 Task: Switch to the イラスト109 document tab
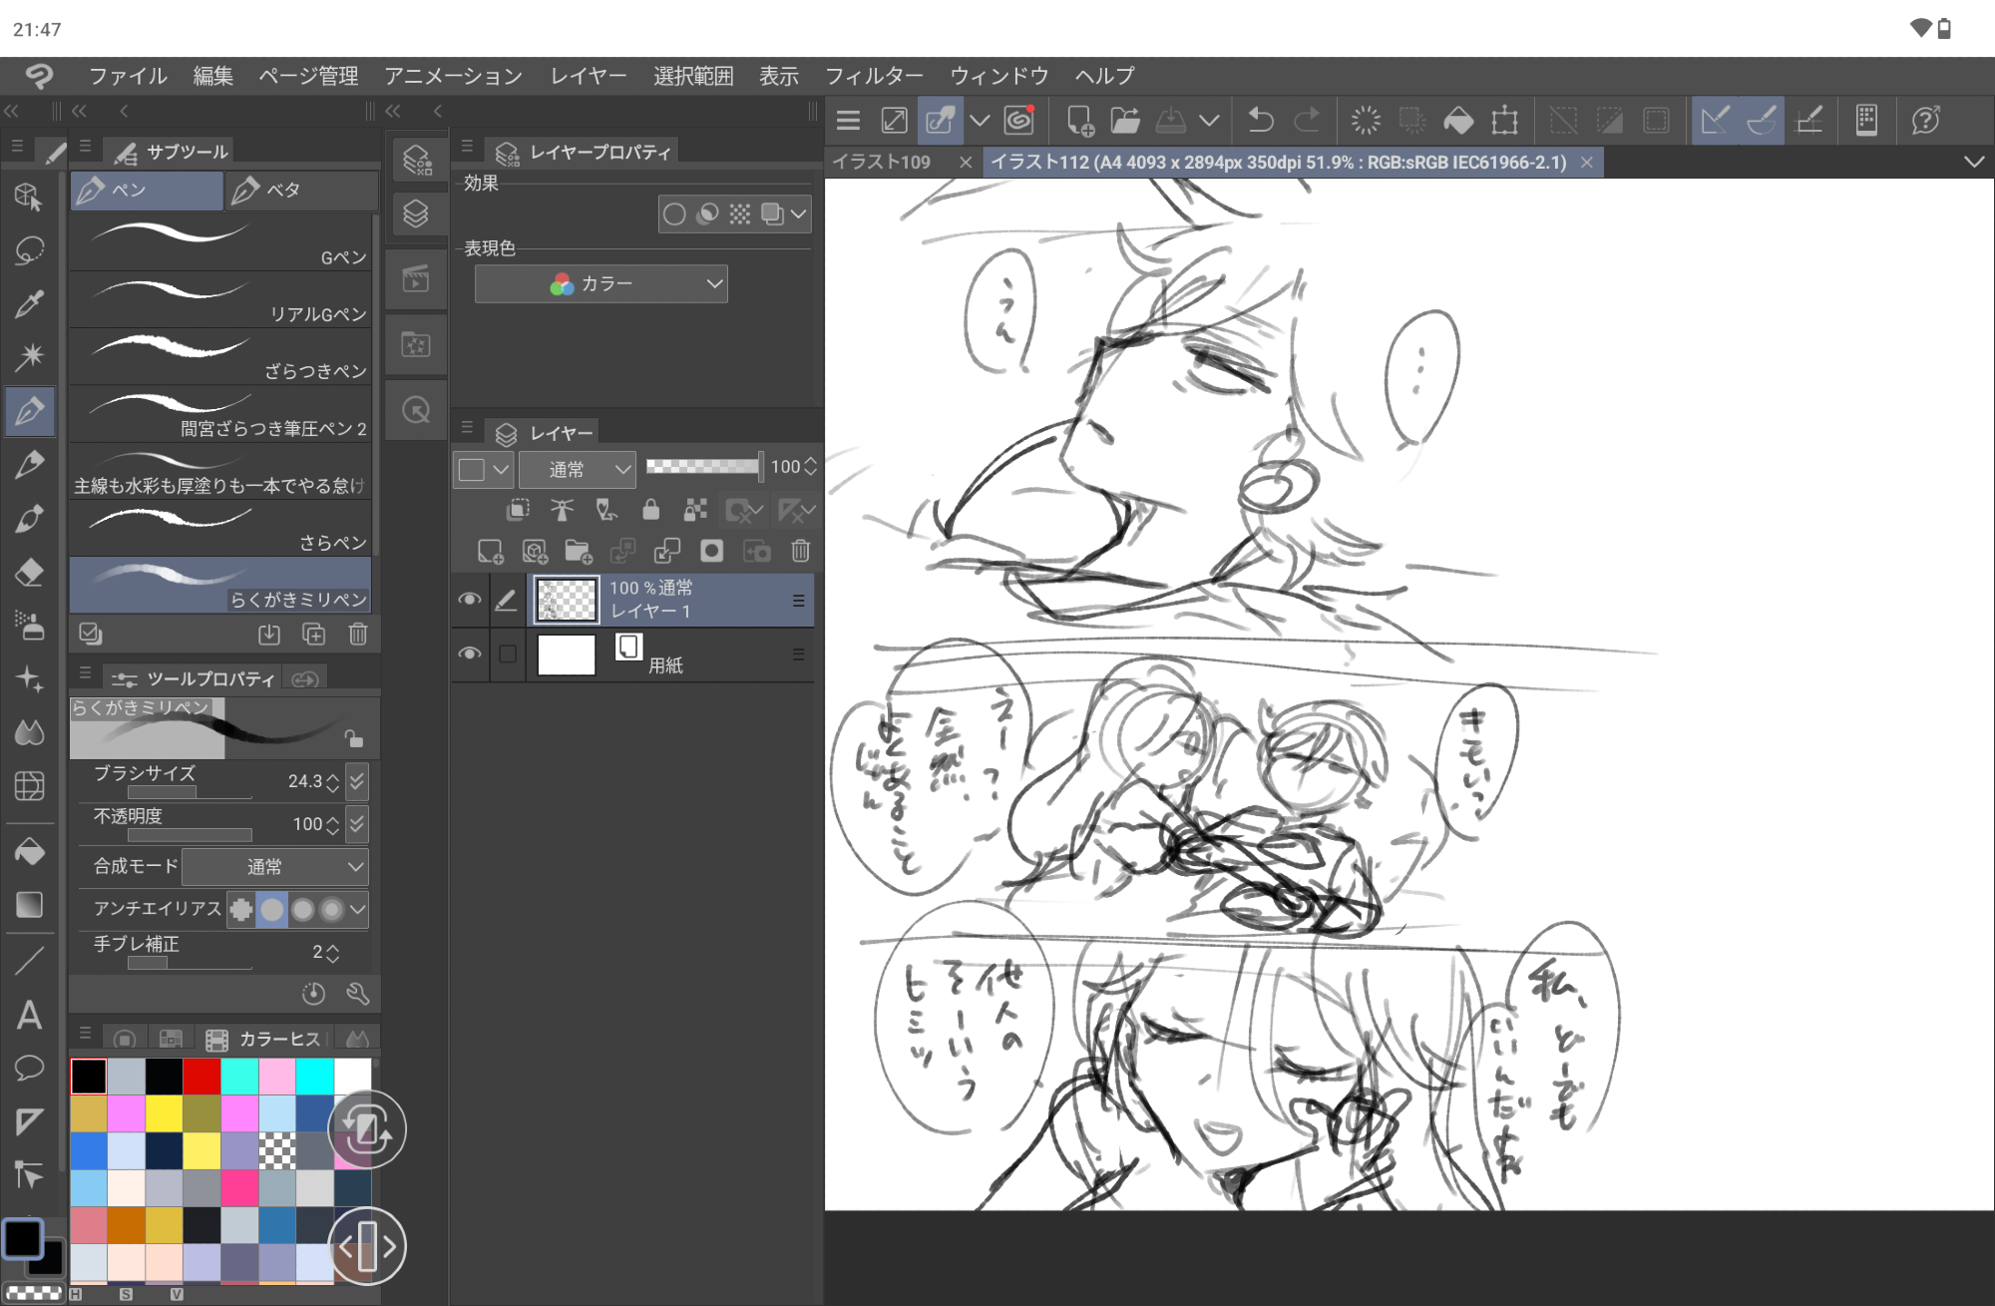882,162
